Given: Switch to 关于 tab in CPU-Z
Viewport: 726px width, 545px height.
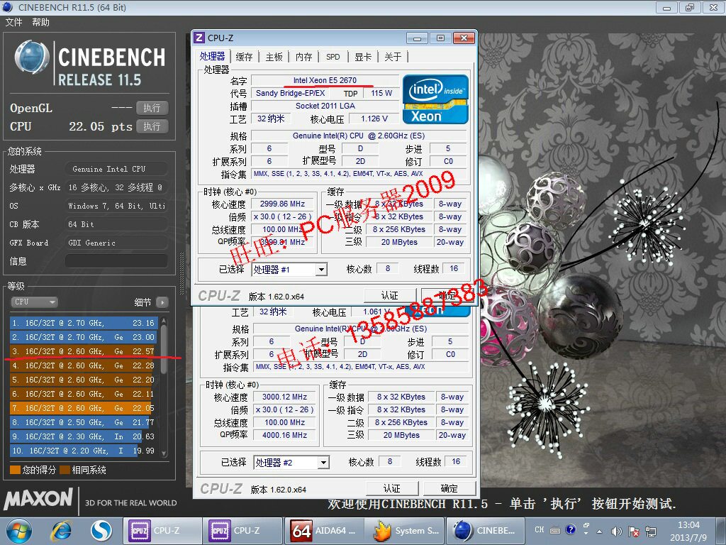Looking at the screenshot, I should (x=393, y=57).
